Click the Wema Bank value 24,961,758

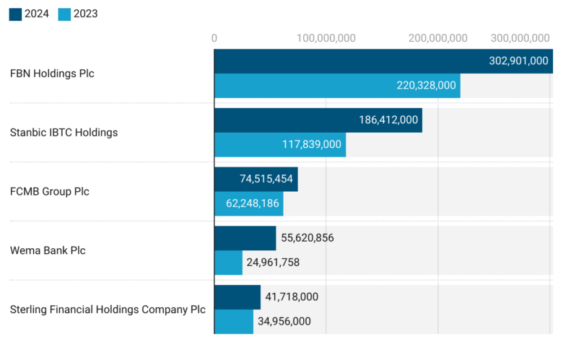click(273, 263)
